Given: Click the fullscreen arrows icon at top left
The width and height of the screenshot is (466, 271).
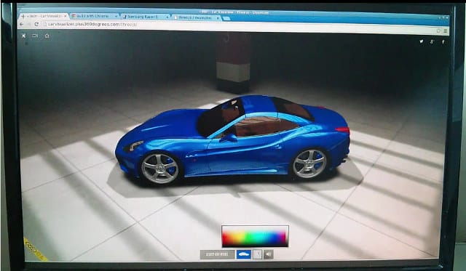Looking at the screenshot, I should pyautogui.click(x=24, y=36).
